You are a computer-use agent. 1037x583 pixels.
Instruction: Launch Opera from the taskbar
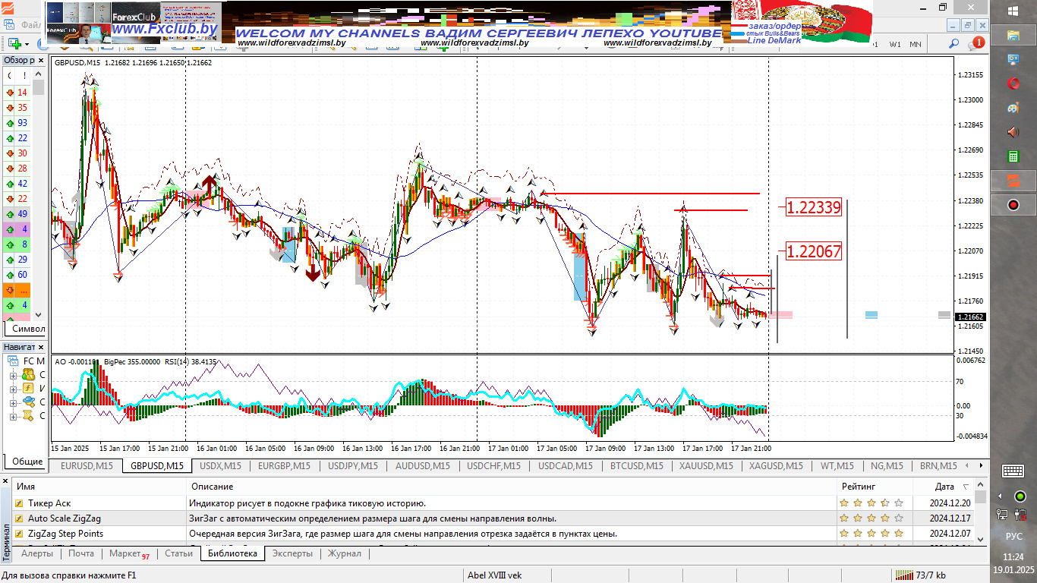click(1013, 83)
